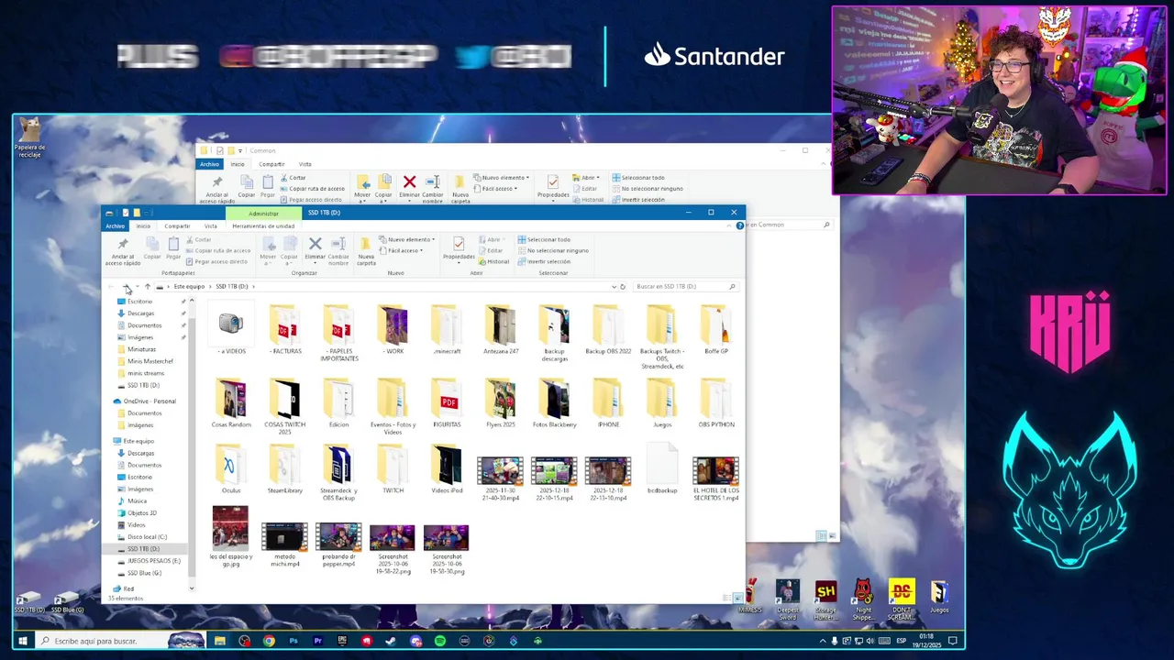Switch to the Compartir ribbon tab
Image resolution: width=1174 pixels, height=660 pixels.
coord(177,225)
